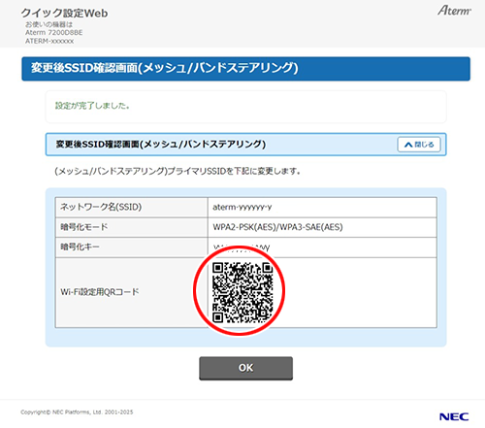Click the クイック設定Web title
Viewport: 485px width, 428px height.
[64, 13]
